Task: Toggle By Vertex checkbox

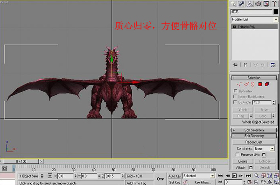Action: click(235, 91)
